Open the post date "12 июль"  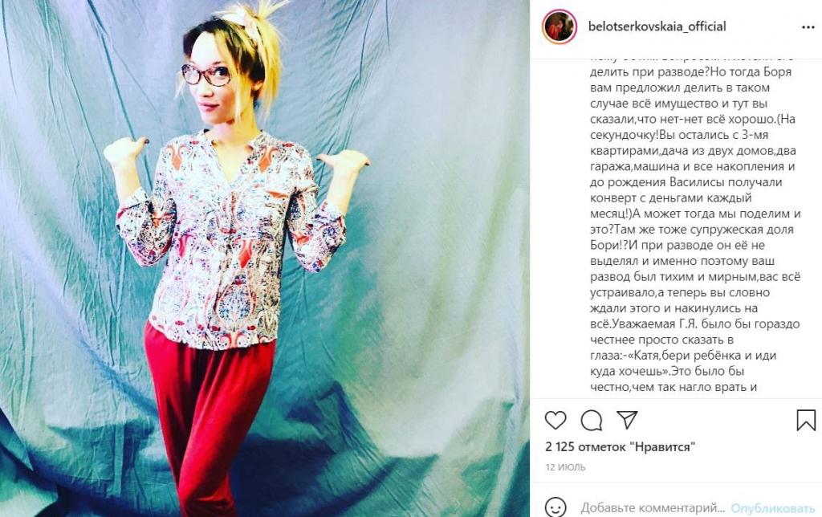[x=565, y=467]
